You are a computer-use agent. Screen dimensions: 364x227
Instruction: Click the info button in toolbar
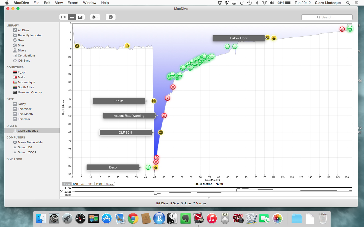(x=110, y=17)
